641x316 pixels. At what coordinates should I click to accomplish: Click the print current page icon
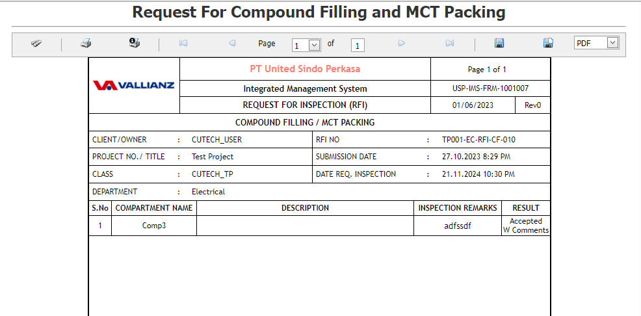click(x=135, y=44)
